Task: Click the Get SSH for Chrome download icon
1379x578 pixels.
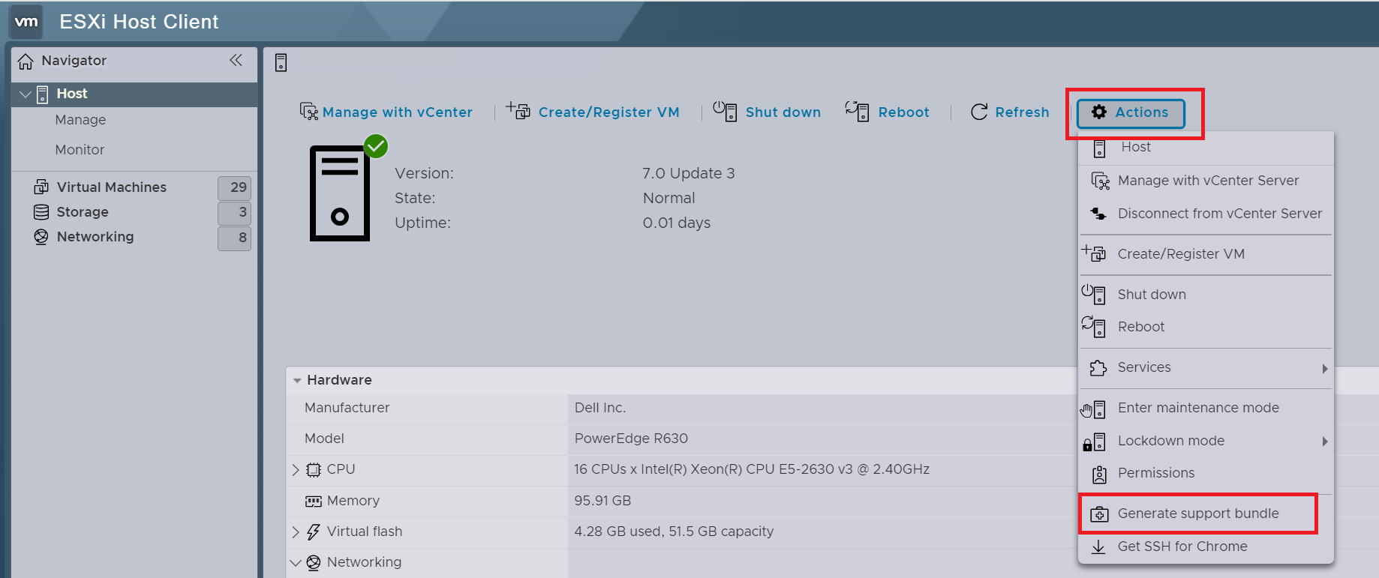Action: coord(1098,547)
